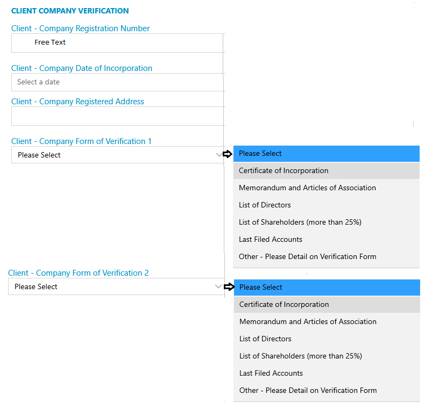The image size is (425, 409).
Task: Click chevron arrow of Verification 2 combo box
Action: (218, 286)
